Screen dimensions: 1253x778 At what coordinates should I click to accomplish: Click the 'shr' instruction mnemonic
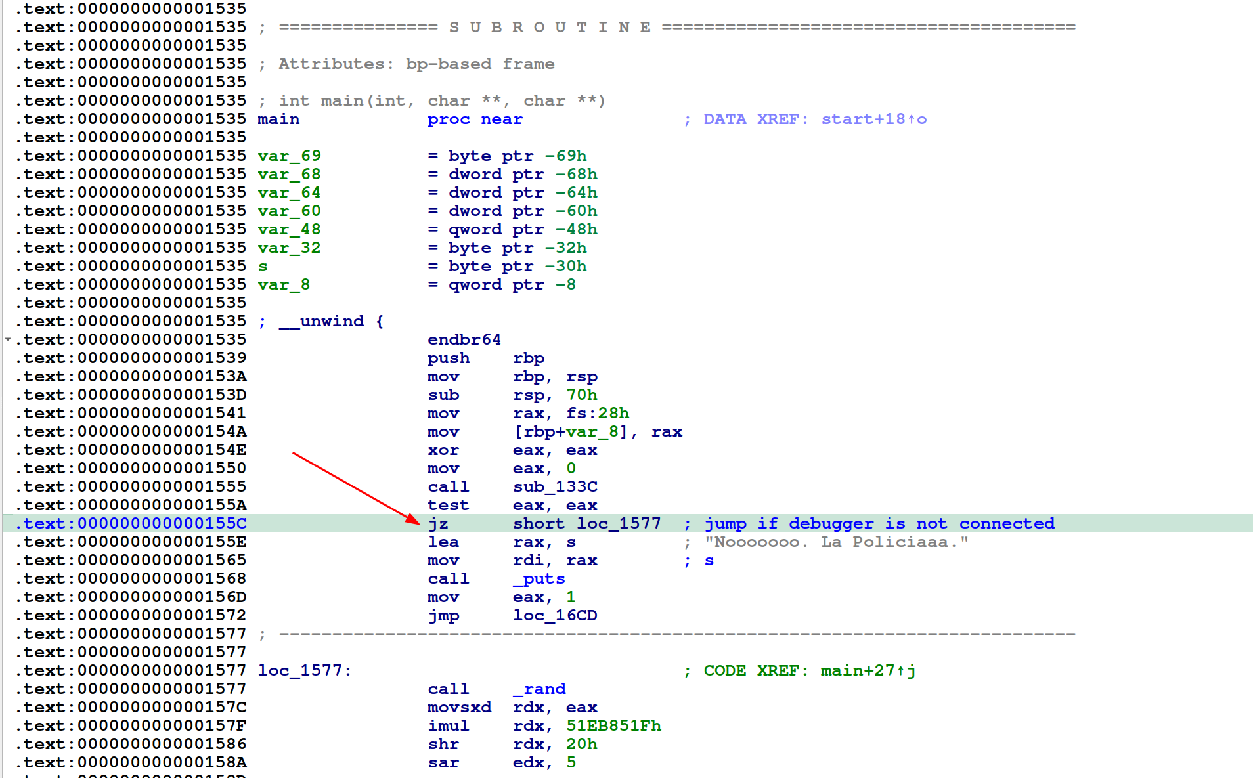443,744
